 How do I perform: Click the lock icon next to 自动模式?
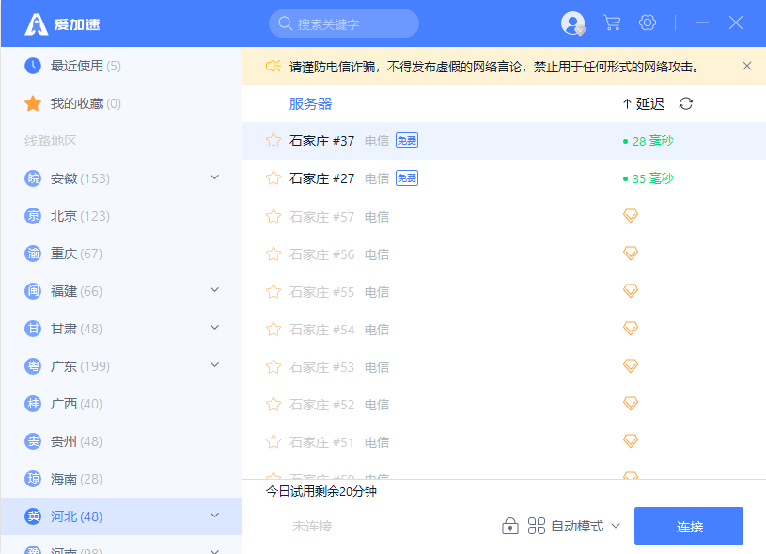[x=510, y=526]
